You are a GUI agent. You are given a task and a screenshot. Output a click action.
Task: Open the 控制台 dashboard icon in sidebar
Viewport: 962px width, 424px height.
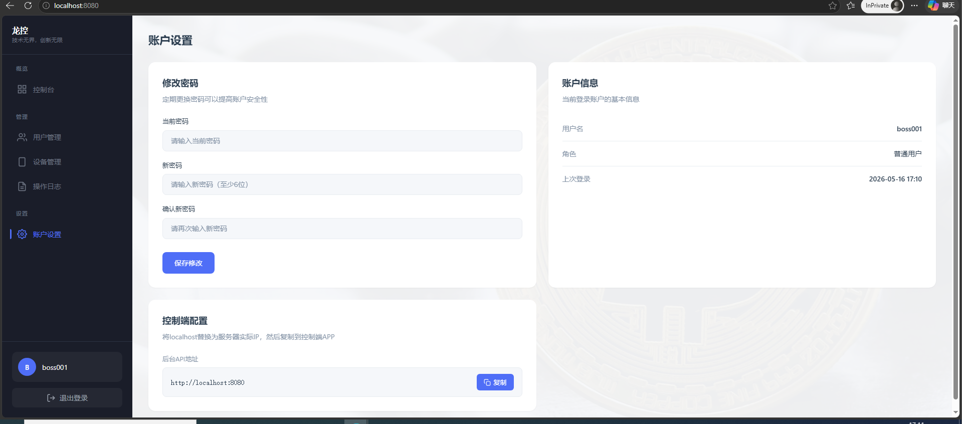click(x=22, y=89)
